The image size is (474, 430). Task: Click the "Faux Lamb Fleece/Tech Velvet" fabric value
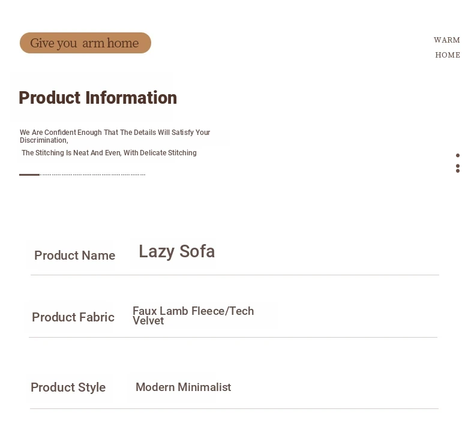(193, 315)
